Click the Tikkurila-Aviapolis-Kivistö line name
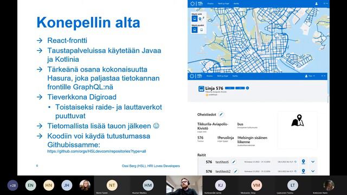Screen dimensions: 347x195 tap(213, 126)
